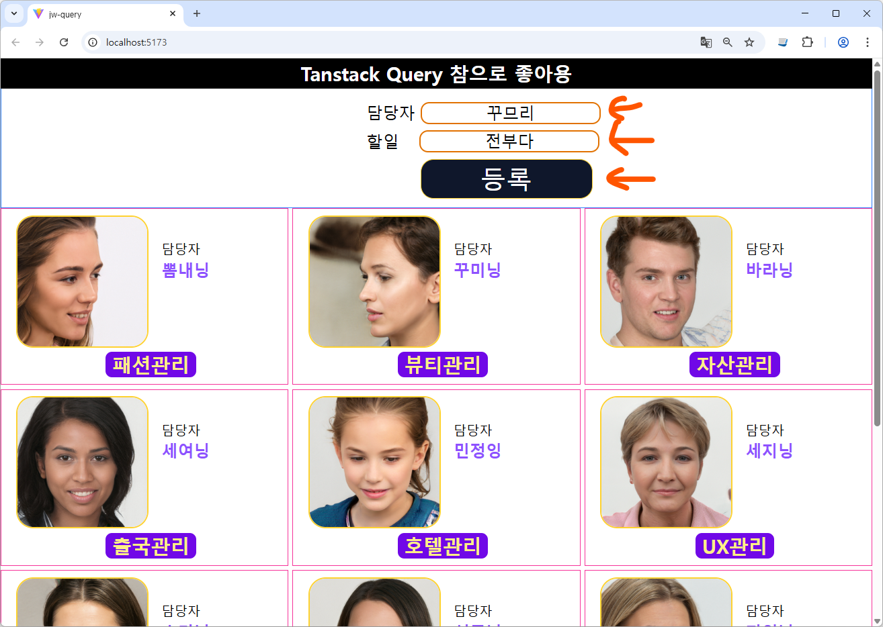Viewport: 883px width, 627px height.
Task: Click the blue extension icon beside Extensions
Action: tap(783, 42)
